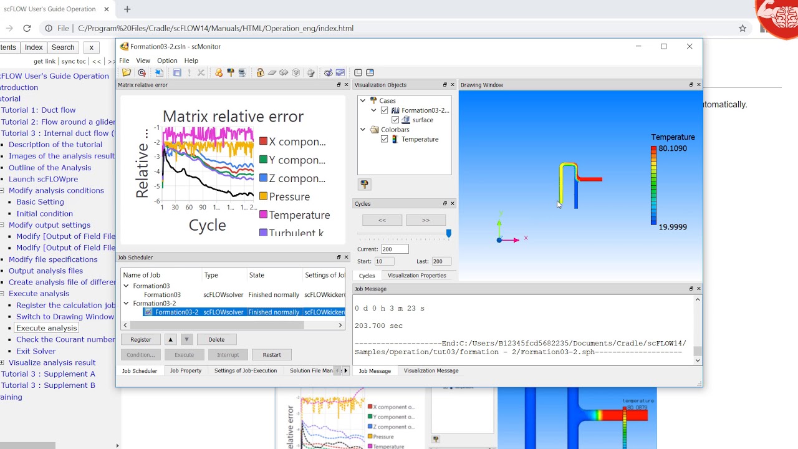This screenshot has height=449, width=798.
Task: Click the red circular reload toolbar icon
Action: [142, 73]
